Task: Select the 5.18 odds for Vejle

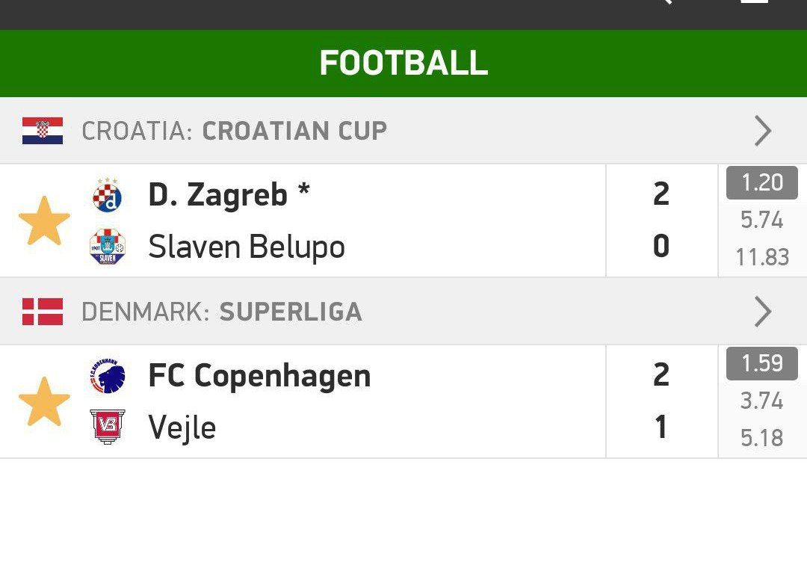Action: 761,438
